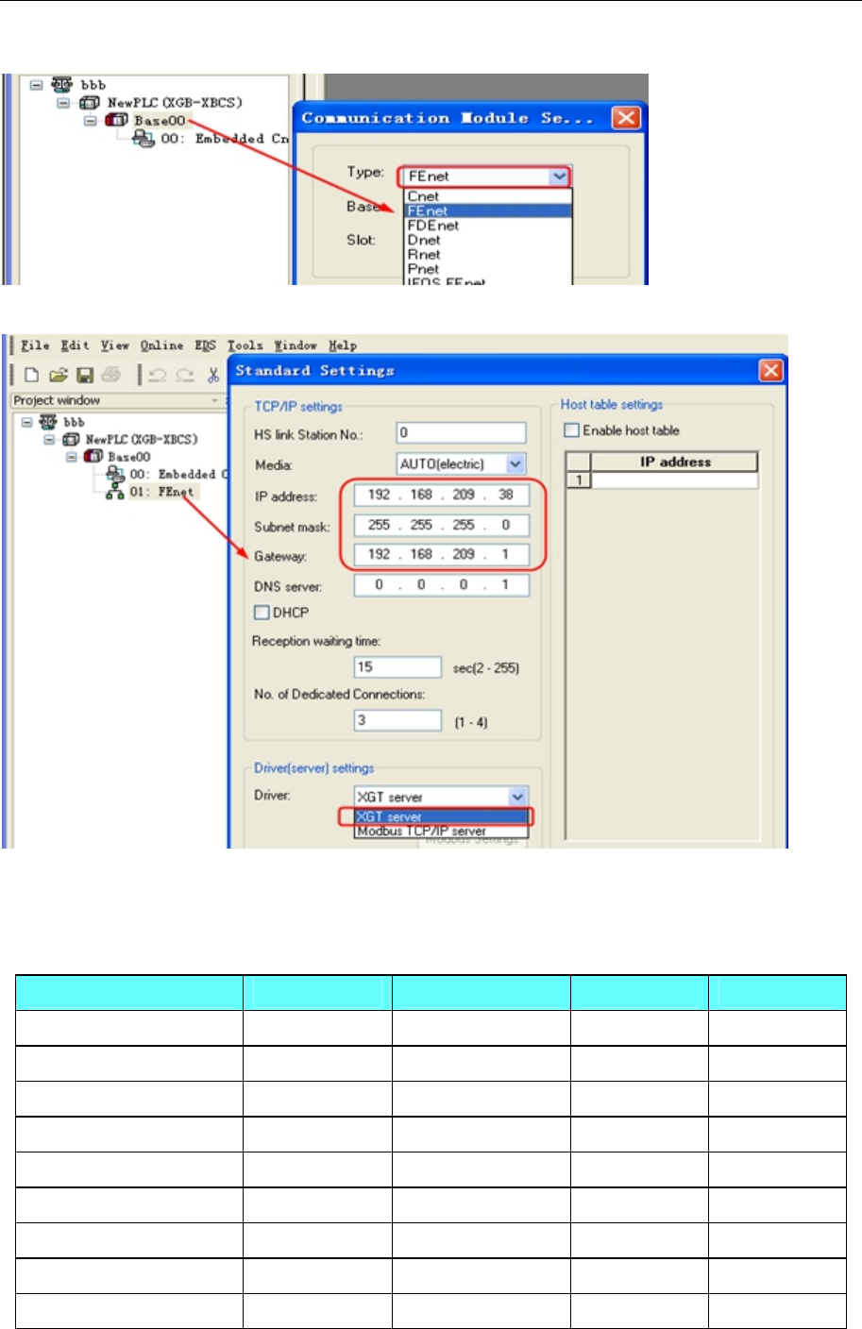Click Base00 rack icon in the Project window tree
Image resolution: width=862 pixels, height=1329 pixels.
point(93,457)
